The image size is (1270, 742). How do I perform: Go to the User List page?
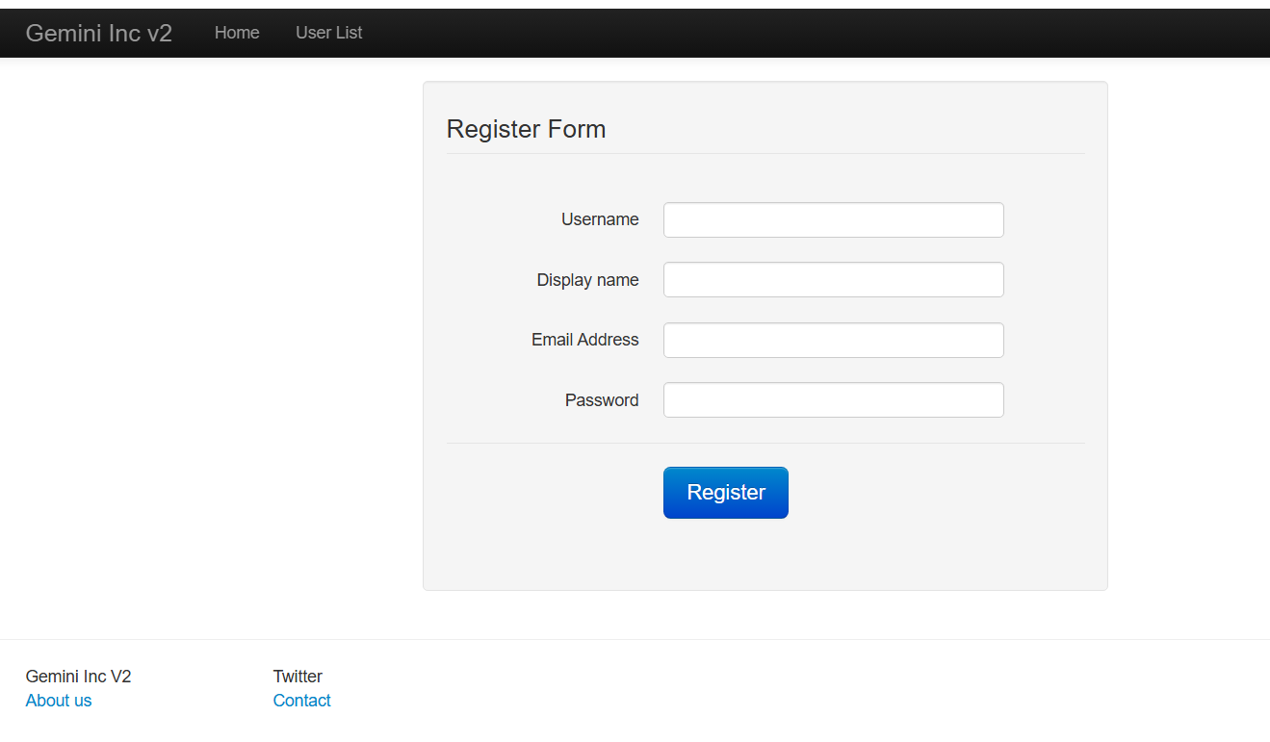328,33
